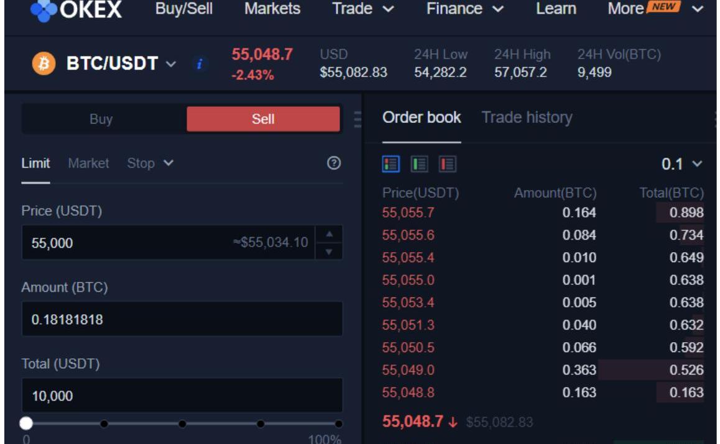Image resolution: width=720 pixels, height=444 pixels.
Task: Switch to the Sell side
Action: pyautogui.click(x=263, y=119)
